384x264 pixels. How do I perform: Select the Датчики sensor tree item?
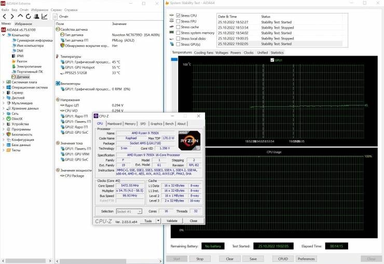tap(21, 77)
